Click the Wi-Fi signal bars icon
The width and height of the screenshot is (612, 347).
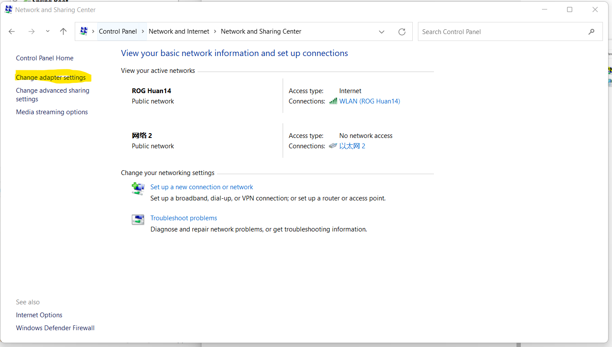pyautogui.click(x=333, y=101)
